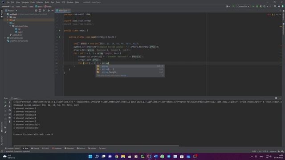Open wrench settings icon in Run panel
The width and height of the screenshot is (285, 160).
click(5, 106)
